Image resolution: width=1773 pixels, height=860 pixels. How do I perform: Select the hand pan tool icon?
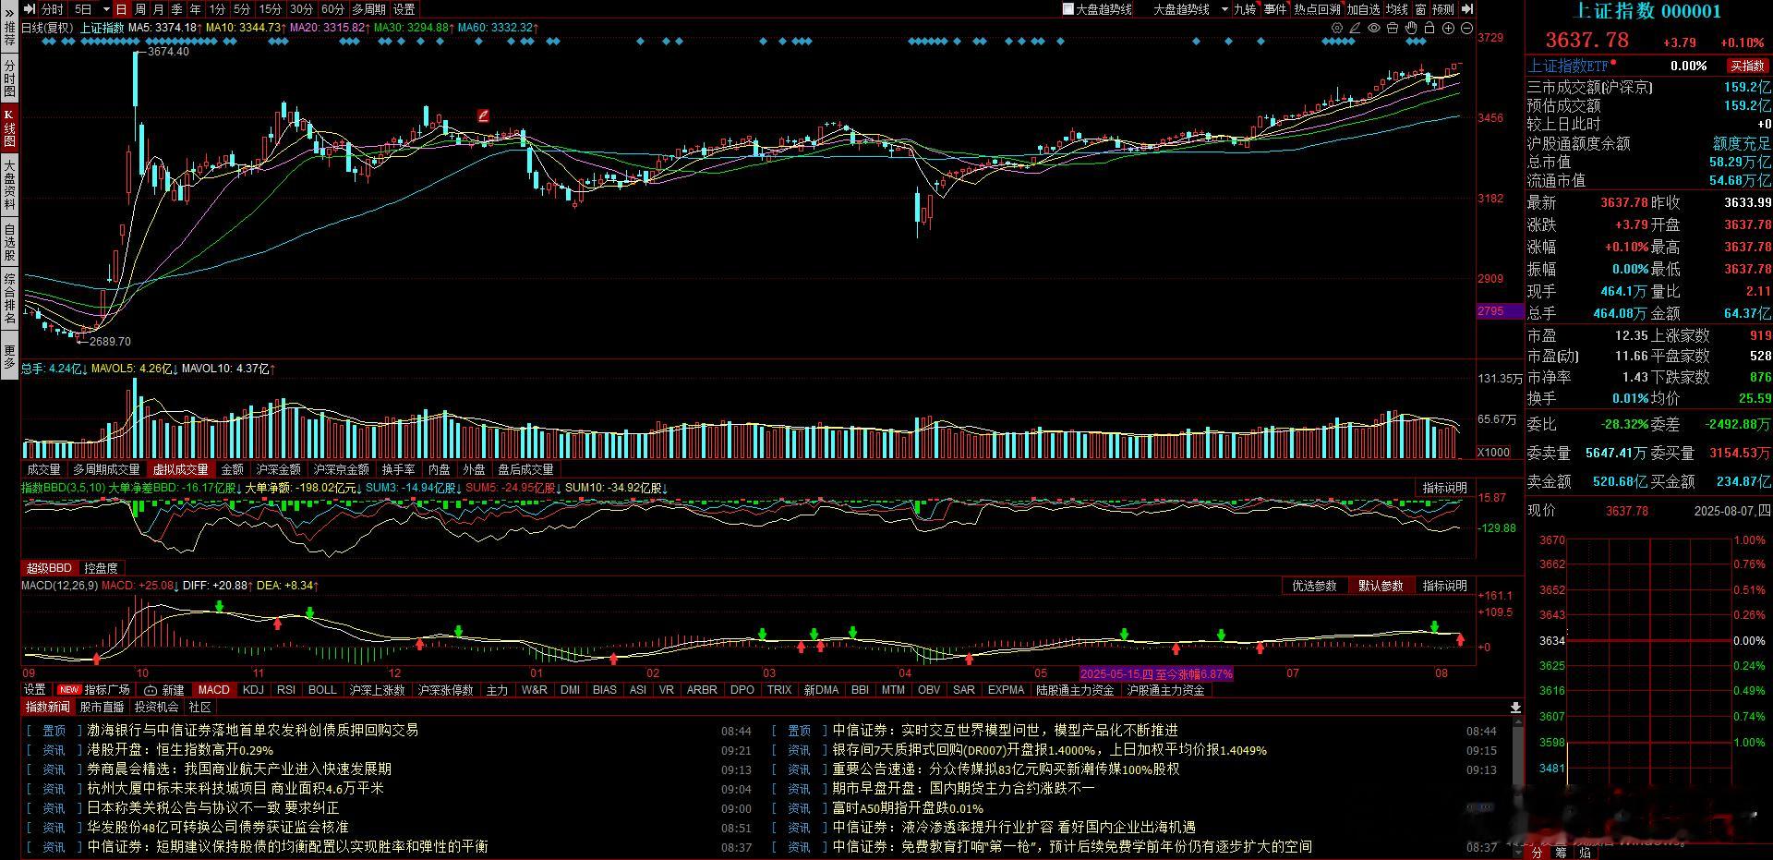pyautogui.click(x=1411, y=29)
